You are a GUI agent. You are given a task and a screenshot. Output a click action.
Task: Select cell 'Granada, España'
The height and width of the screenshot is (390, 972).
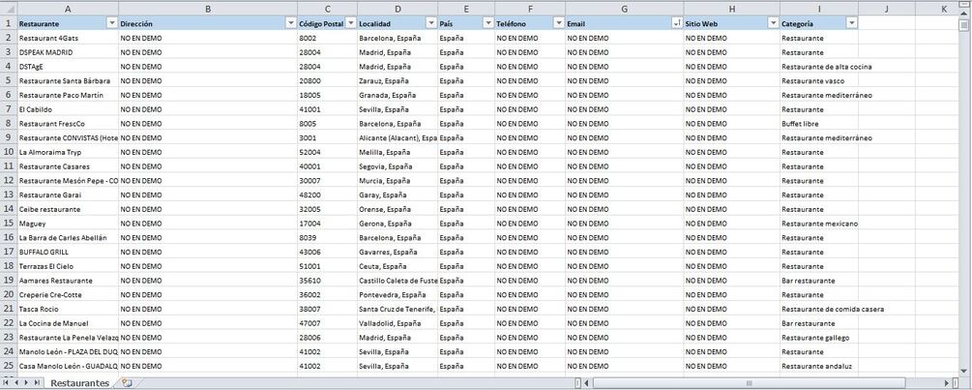click(398, 95)
